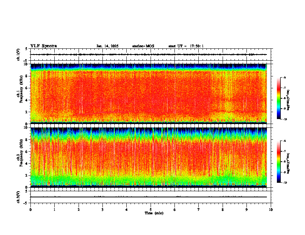305x235 pixels.
Task: Click the "station=MOS" header label
Action: click(143, 46)
